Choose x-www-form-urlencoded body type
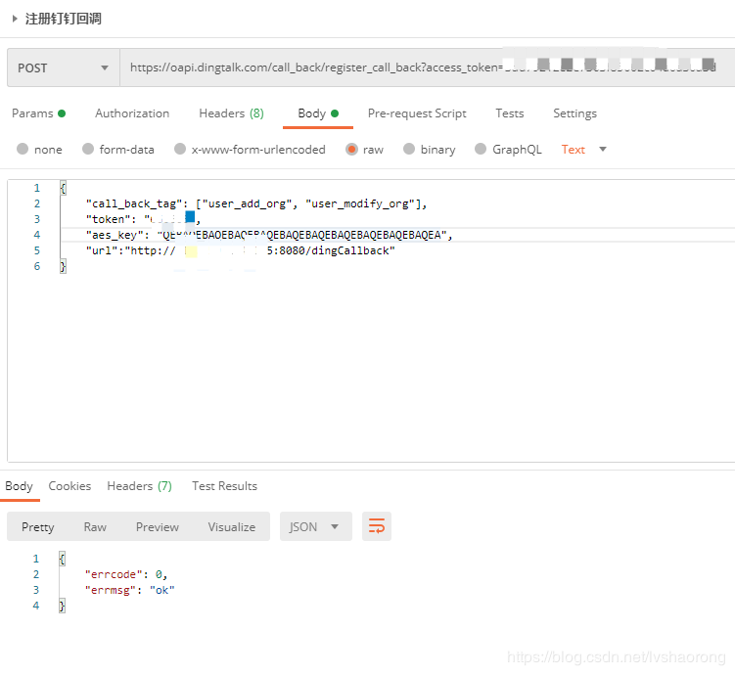 tap(180, 149)
